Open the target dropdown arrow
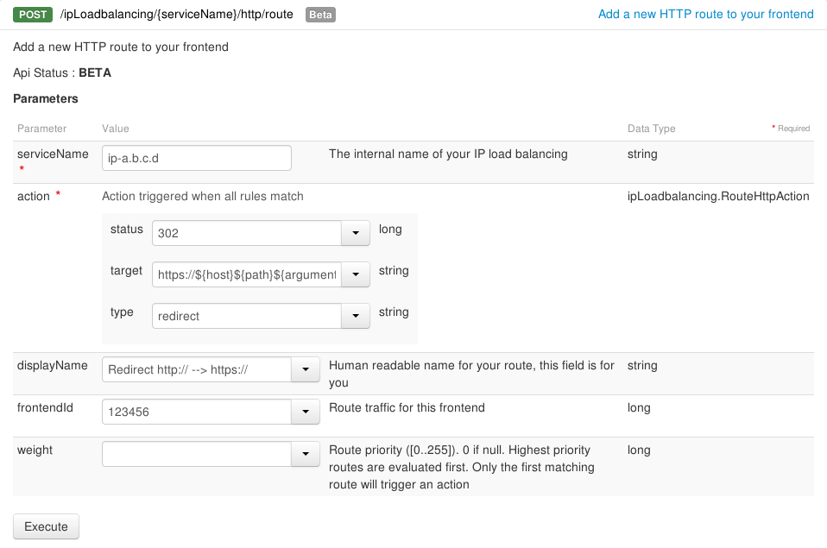This screenshot has height=548, width=827. (x=356, y=274)
